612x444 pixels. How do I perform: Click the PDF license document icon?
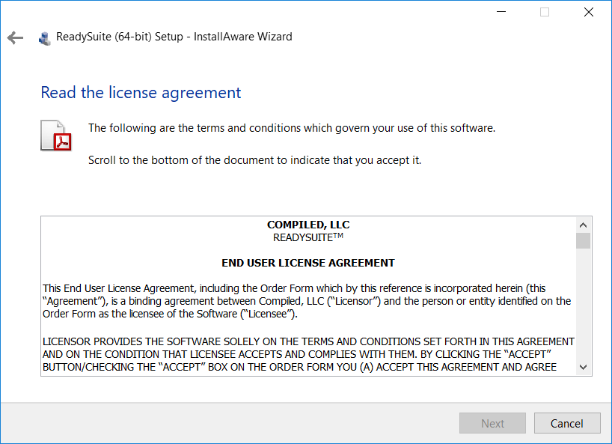[56, 135]
